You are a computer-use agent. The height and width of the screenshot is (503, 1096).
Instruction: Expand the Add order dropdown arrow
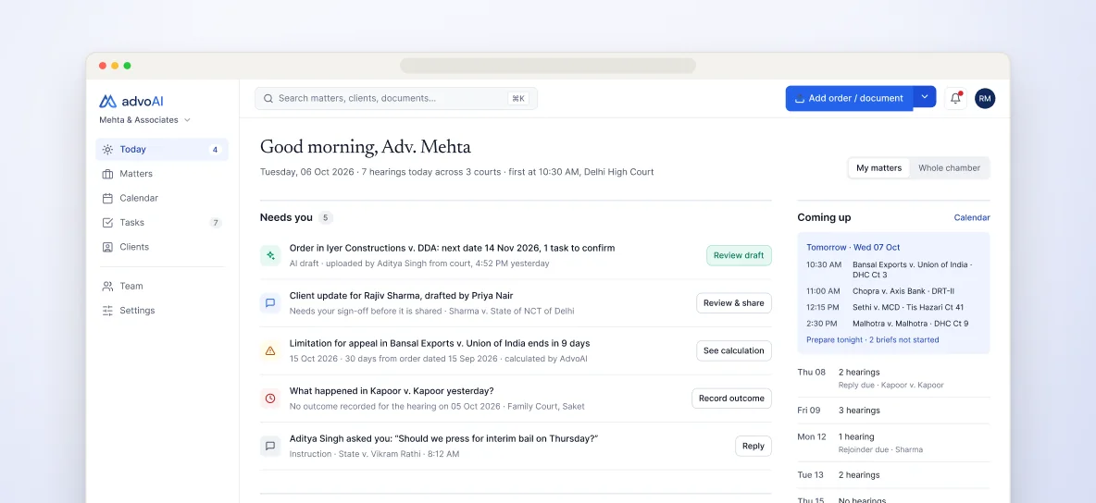pos(925,97)
